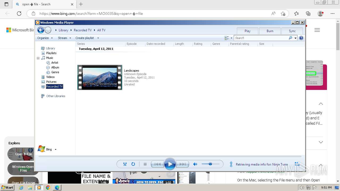
Task: Sort by Date recorded column header
Action: (160, 44)
